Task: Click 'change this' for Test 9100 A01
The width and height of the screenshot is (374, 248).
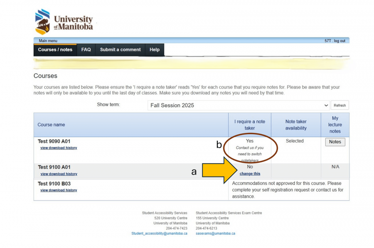Action: [x=250, y=174]
